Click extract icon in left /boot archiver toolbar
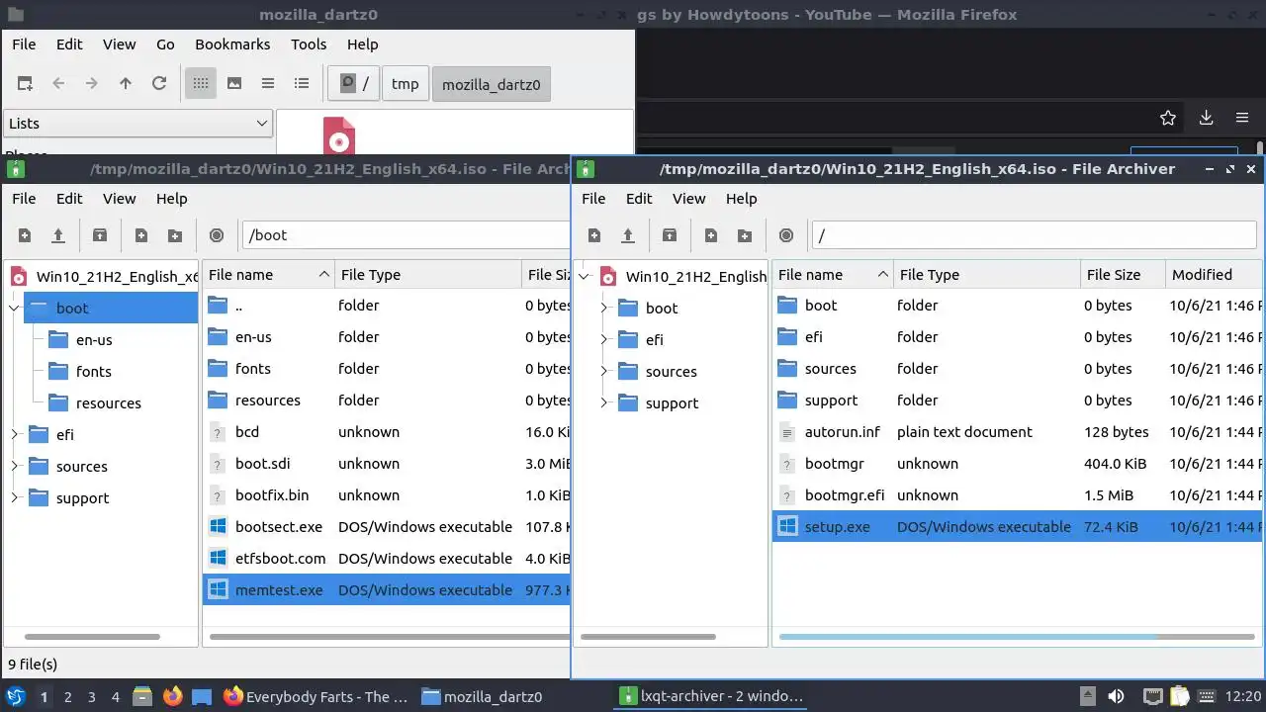 tap(100, 235)
